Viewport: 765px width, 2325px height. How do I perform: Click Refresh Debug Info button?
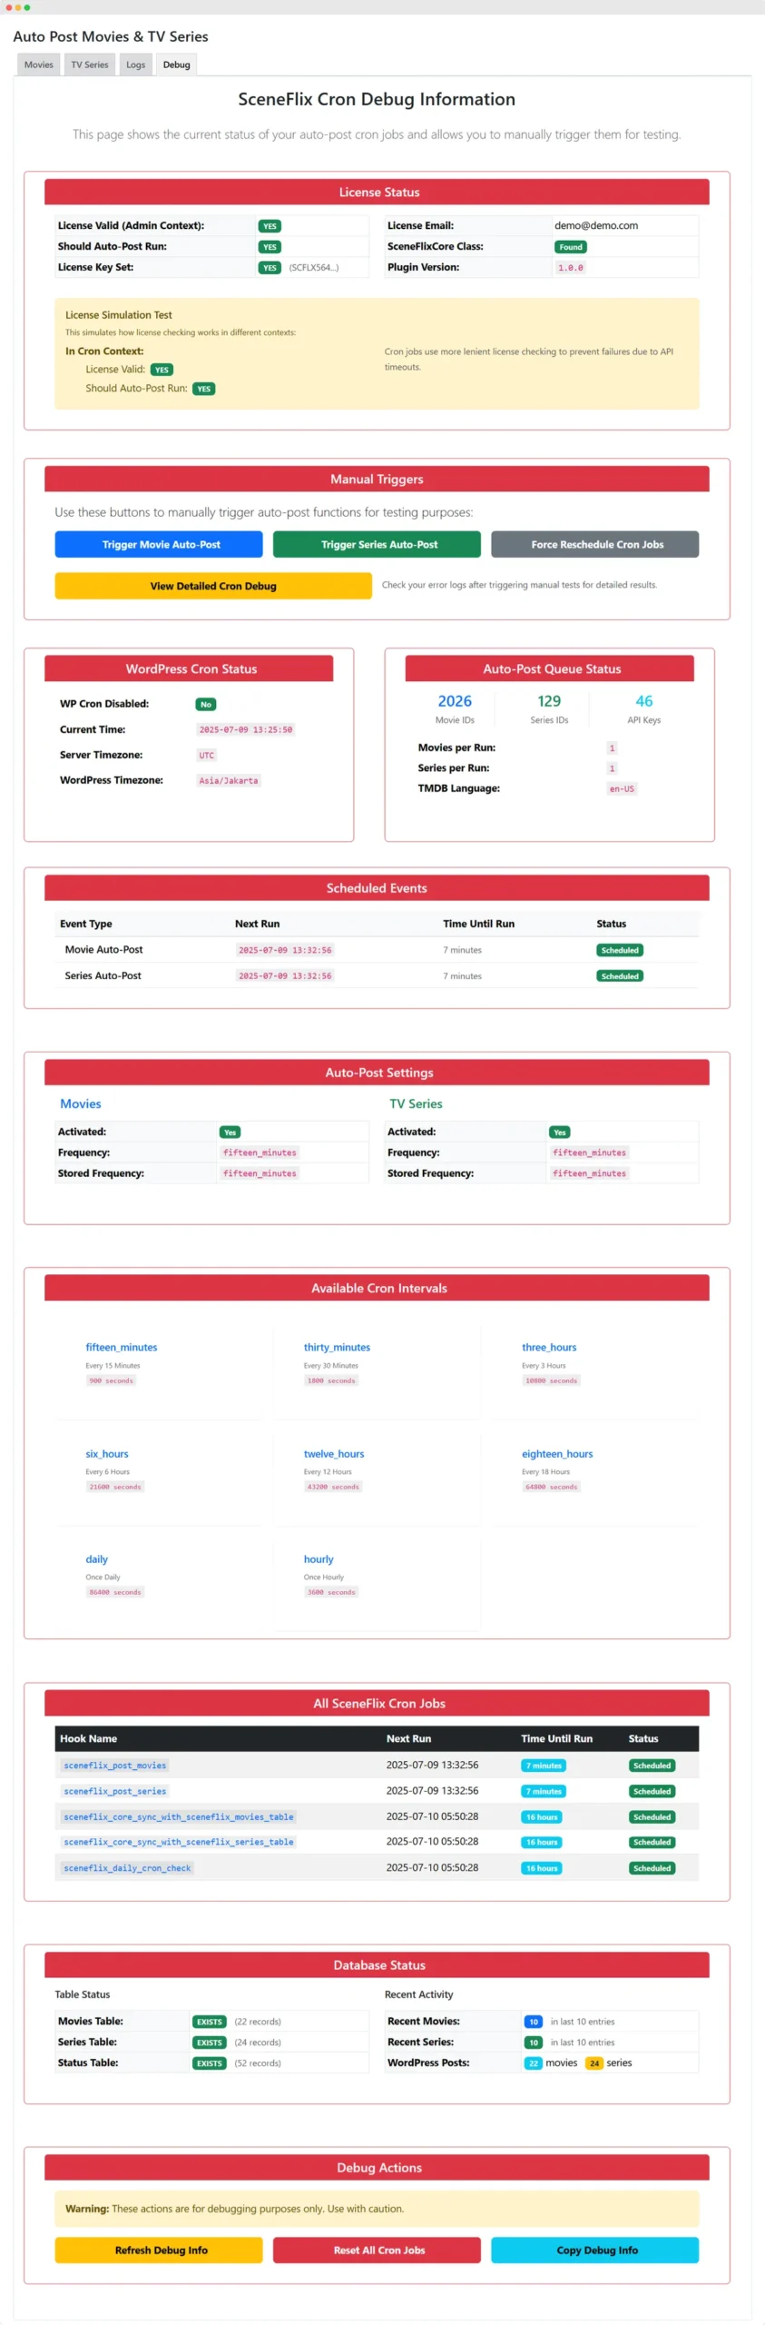(159, 2250)
